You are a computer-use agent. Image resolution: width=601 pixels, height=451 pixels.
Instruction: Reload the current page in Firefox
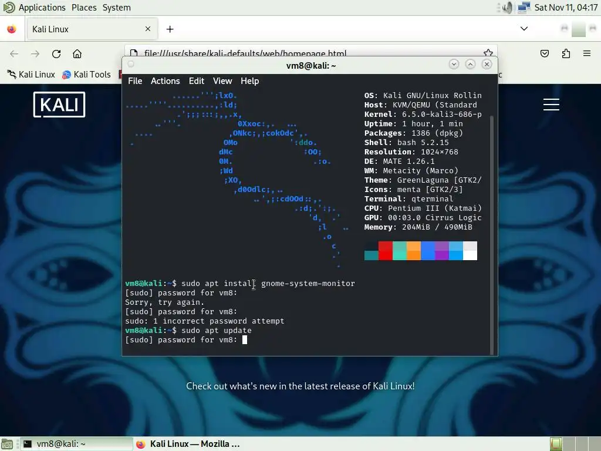[56, 53]
